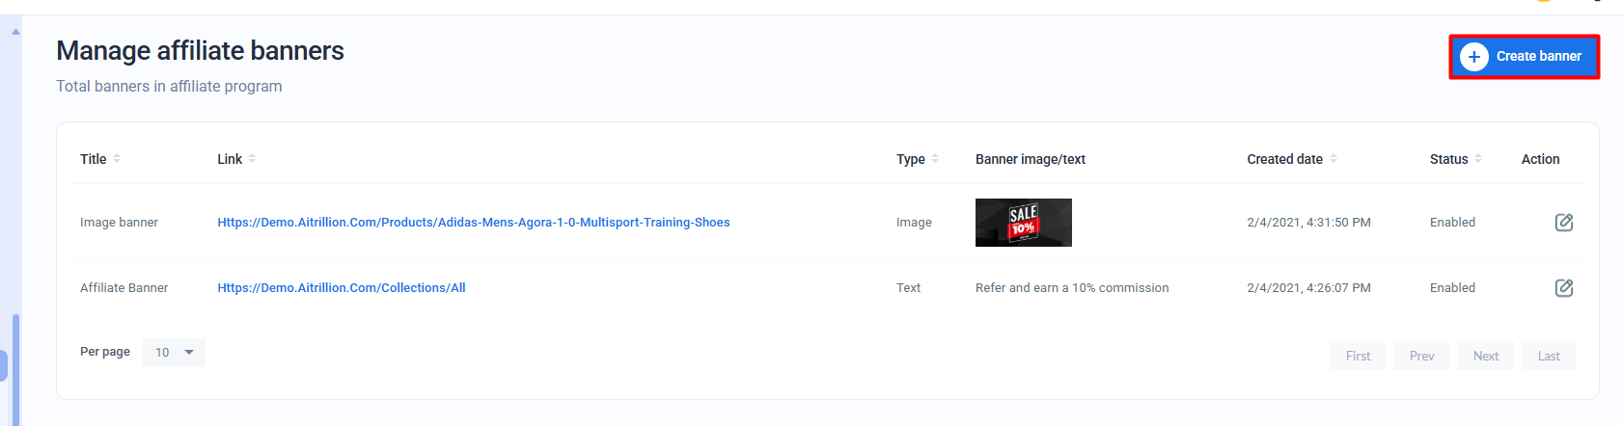Sort table by Status column arrows

1478,159
